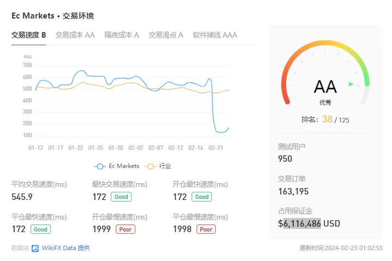Click the 交易订单 value 163,195

coord(294,191)
